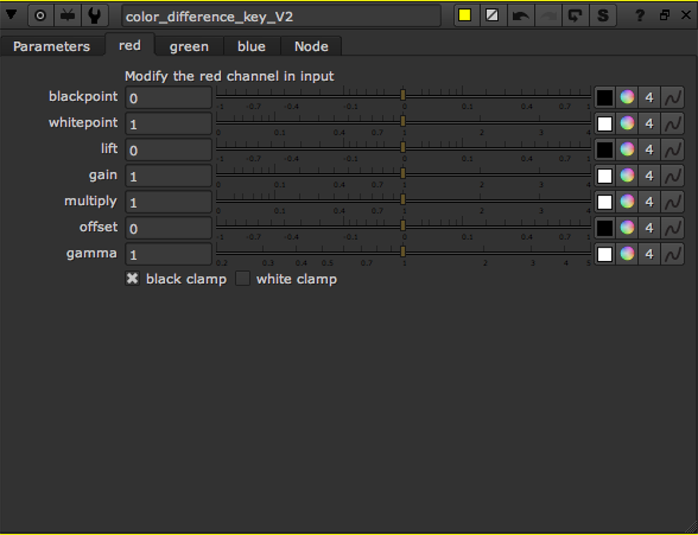Enable the white clamp checkbox
Screen dimensions: 698x535
[x=242, y=279]
